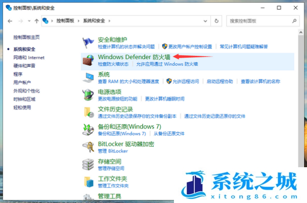This screenshot has height=203, width=307.
Task: Click 从备份还原文件 link
Action: pyautogui.click(x=169, y=133)
